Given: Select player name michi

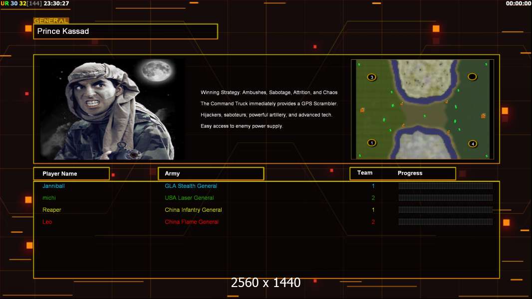Looking at the screenshot, I should coord(49,198).
